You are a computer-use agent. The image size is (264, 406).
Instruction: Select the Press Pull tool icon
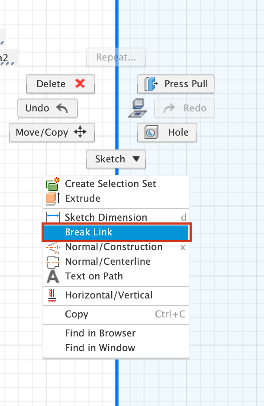(x=151, y=84)
